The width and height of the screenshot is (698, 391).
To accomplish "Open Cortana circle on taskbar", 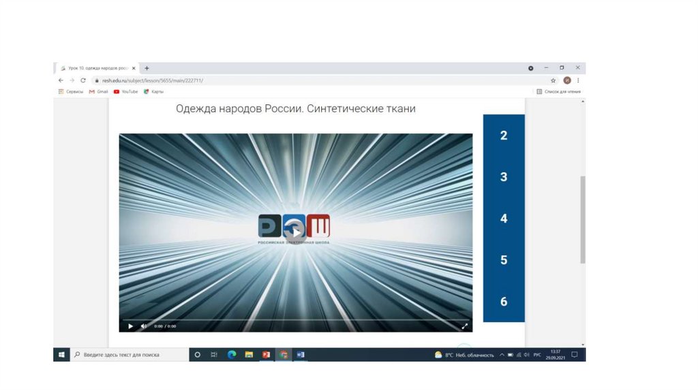I will tap(197, 354).
